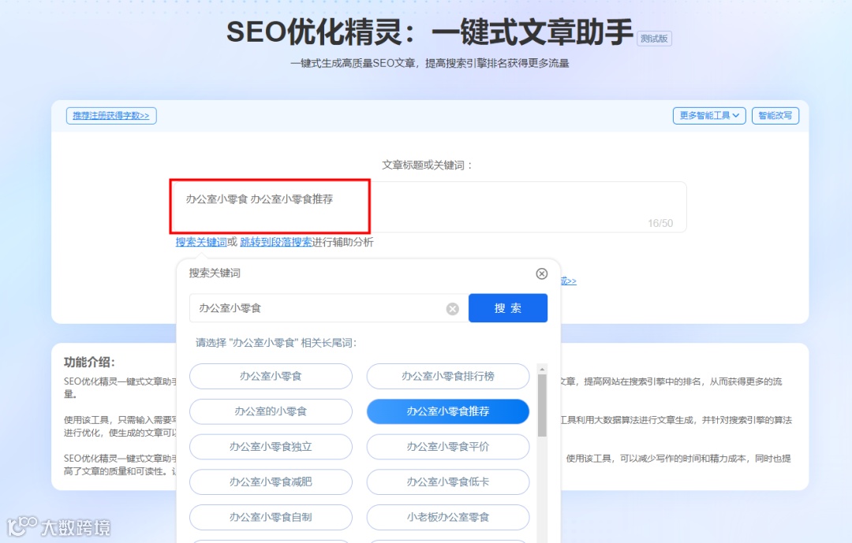Click the keyword list scrollbar thumb
852x543 pixels.
click(x=542, y=406)
